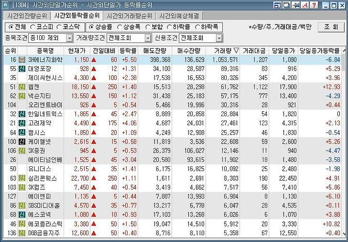Click the black 신 badge beside 케이엘넷

point(22,141)
